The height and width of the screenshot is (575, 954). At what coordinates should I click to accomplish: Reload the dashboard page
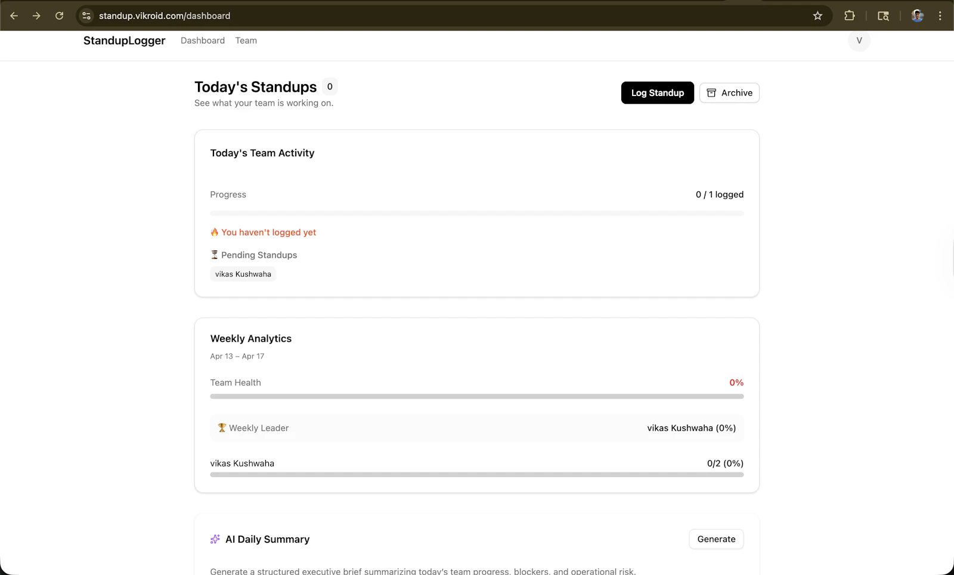(x=59, y=16)
